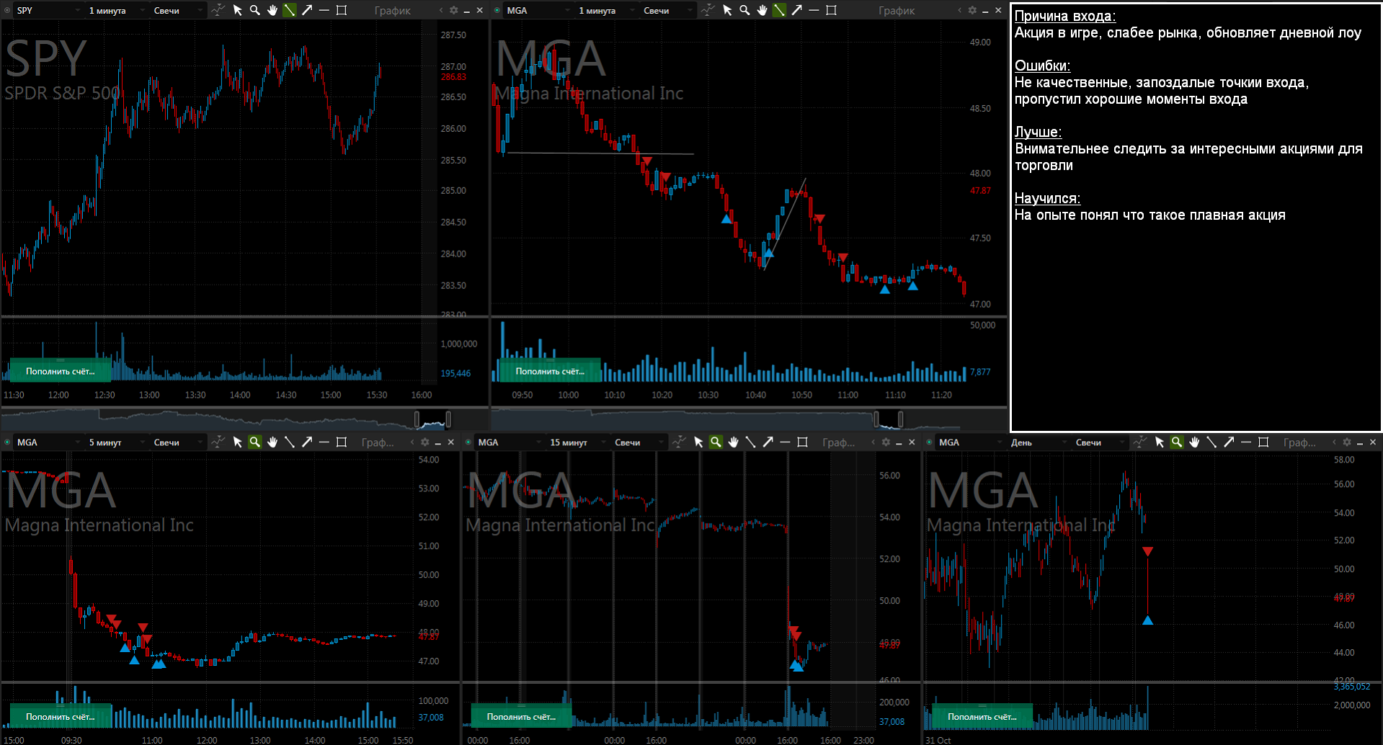1383x745 pixels.
Task: Toggle trend line tool in MGA 1 минута chart
Action: click(x=779, y=10)
